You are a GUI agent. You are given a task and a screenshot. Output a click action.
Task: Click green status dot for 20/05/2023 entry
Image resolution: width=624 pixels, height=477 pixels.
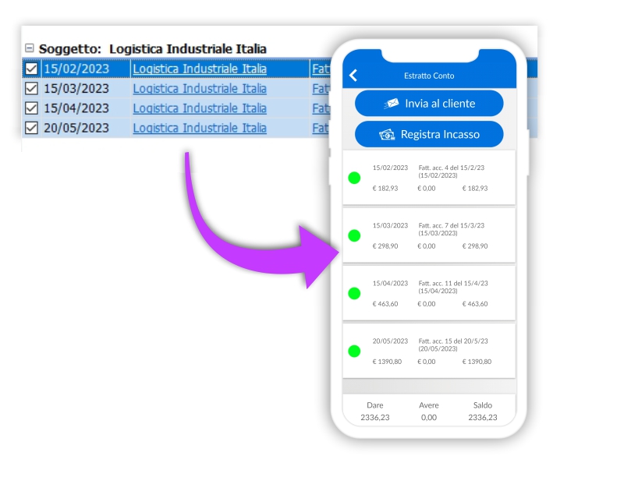(354, 351)
